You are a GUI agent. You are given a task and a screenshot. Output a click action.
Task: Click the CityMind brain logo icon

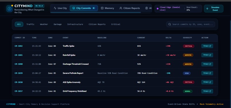pos(9,9)
